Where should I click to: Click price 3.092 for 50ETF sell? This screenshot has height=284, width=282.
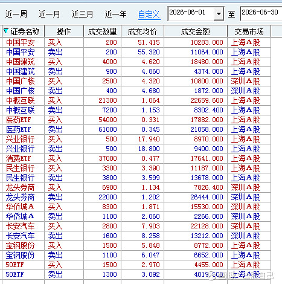coord(150,274)
